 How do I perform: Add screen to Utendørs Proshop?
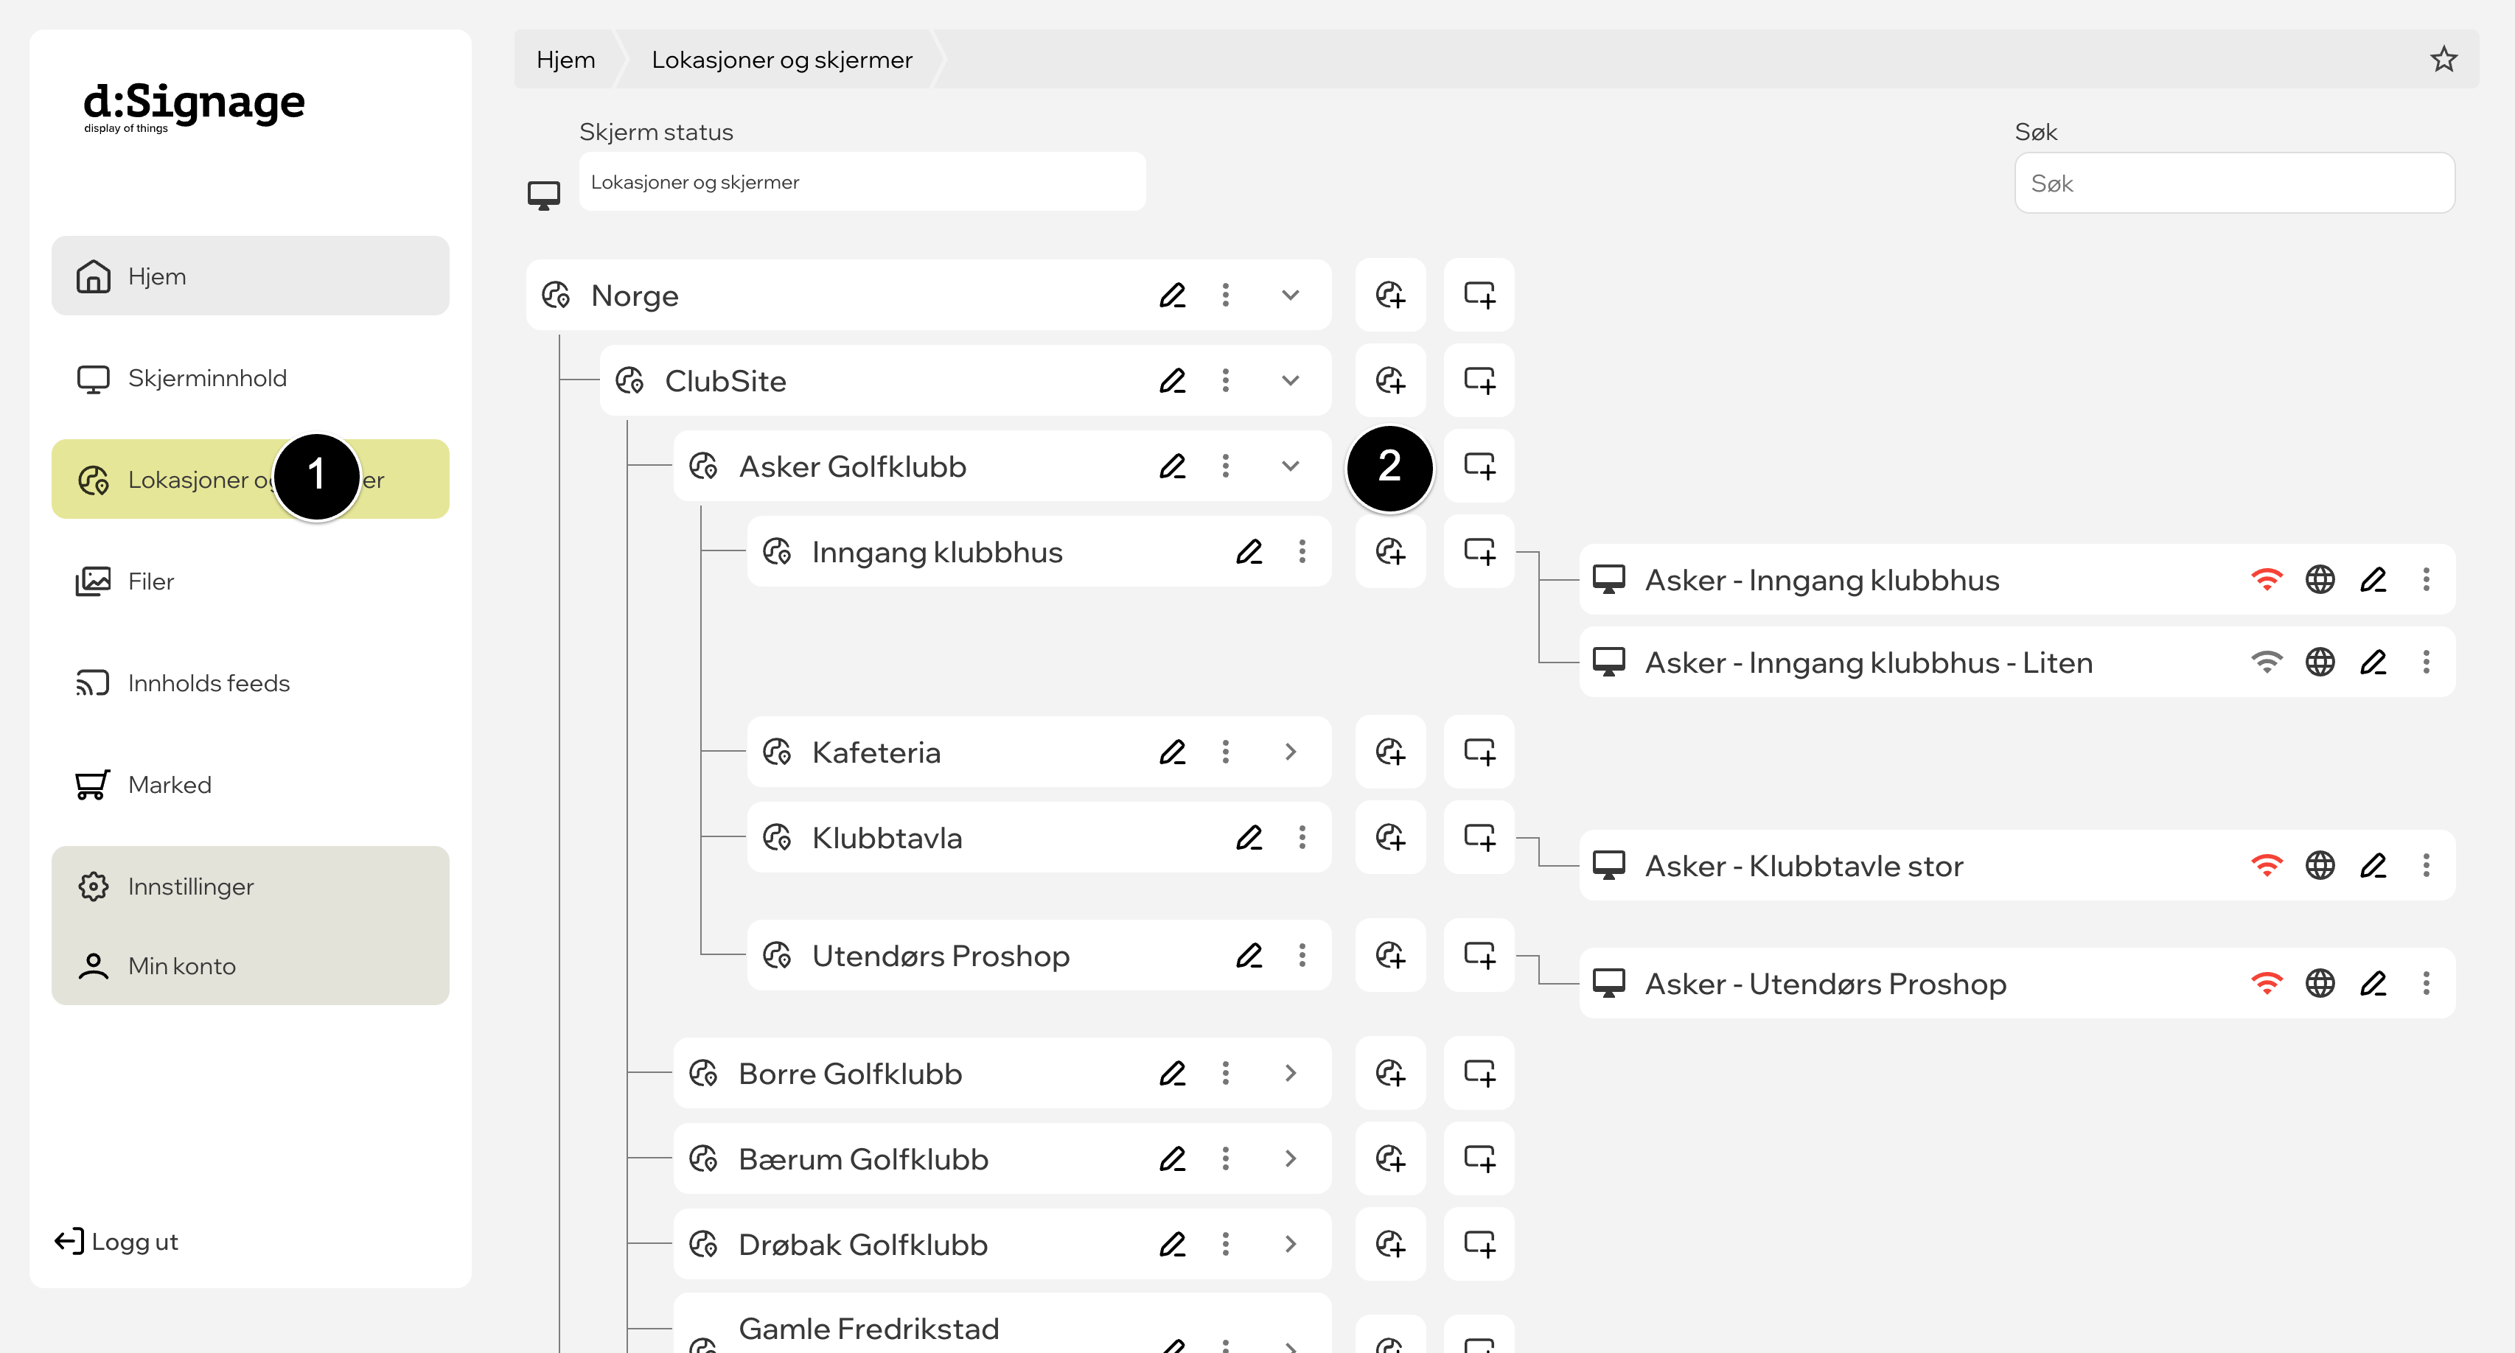1478,955
